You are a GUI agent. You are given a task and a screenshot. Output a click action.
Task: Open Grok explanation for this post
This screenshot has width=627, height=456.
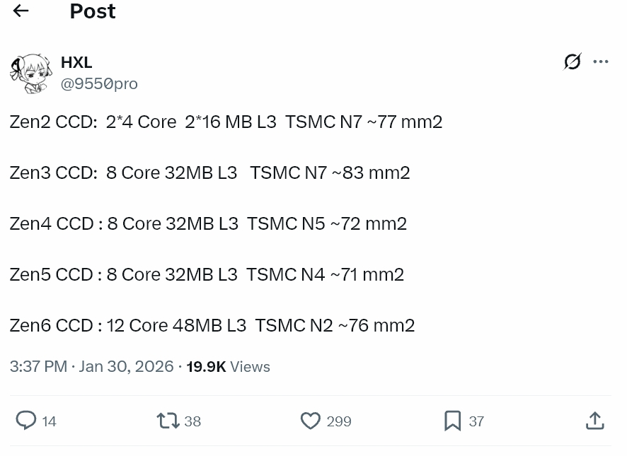572,62
